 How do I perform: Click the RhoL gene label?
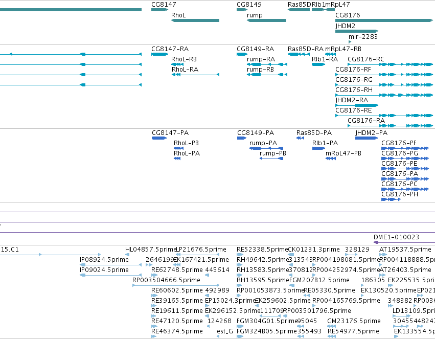[x=178, y=15]
